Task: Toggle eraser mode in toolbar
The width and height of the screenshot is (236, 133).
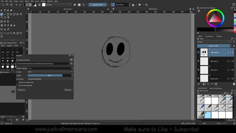Action: [x=74, y=5]
